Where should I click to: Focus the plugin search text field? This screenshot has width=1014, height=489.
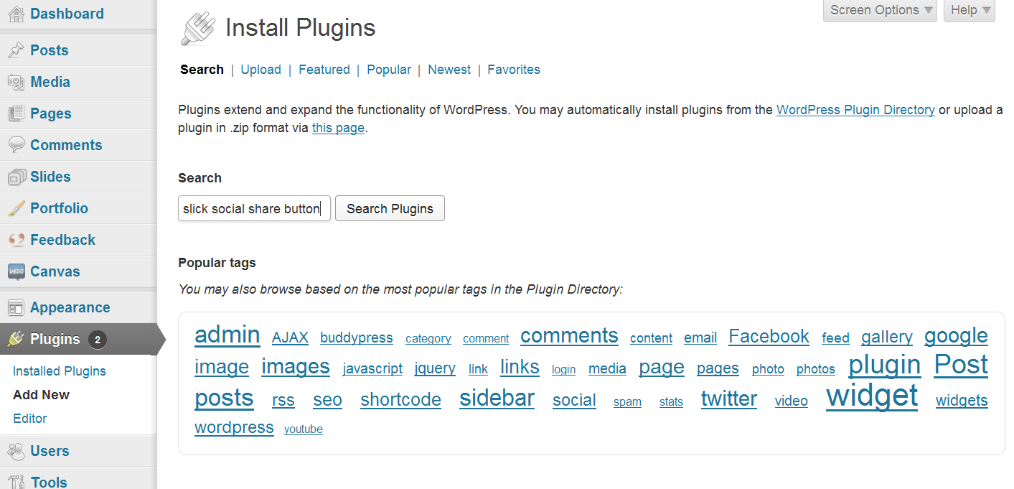[x=254, y=209]
